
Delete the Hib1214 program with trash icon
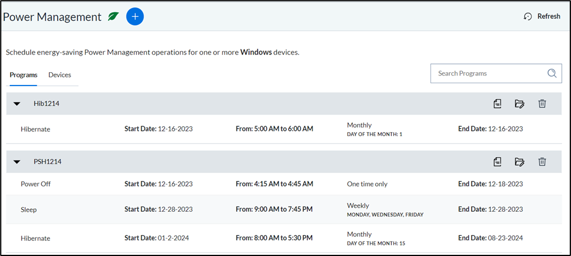click(542, 104)
